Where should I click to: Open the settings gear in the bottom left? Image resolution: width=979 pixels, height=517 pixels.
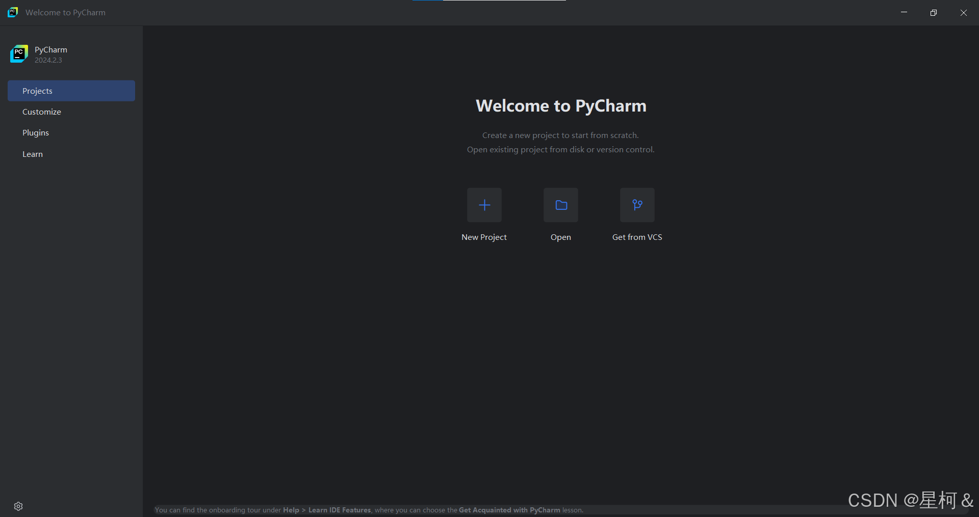coord(18,506)
